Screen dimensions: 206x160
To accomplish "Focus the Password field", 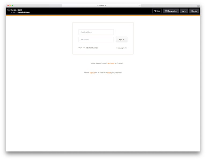I will pyautogui.click(x=96, y=39).
